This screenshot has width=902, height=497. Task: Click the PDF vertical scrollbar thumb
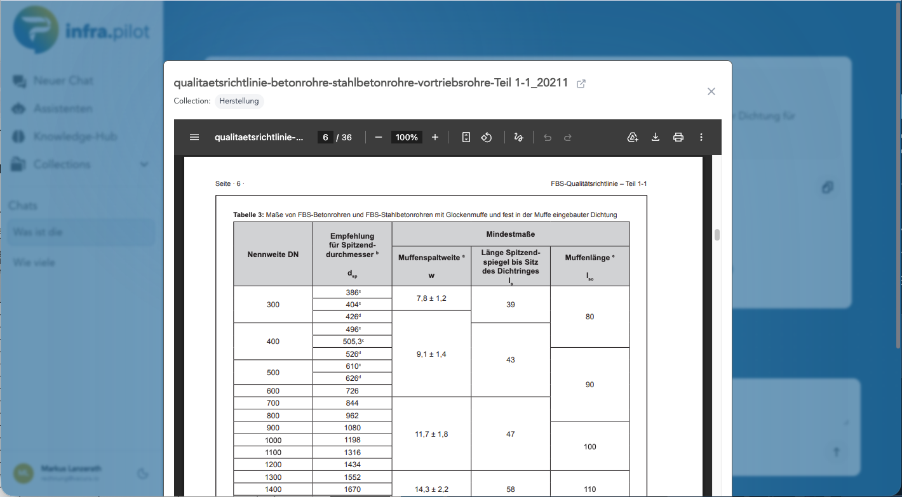tap(717, 235)
